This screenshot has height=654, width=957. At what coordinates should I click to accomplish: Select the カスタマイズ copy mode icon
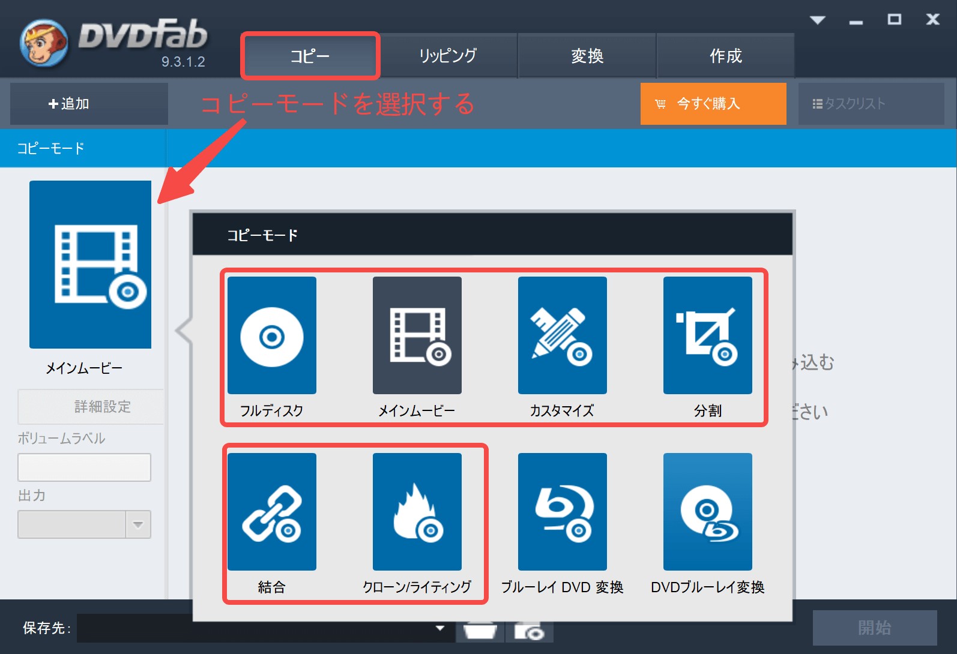[562, 335]
